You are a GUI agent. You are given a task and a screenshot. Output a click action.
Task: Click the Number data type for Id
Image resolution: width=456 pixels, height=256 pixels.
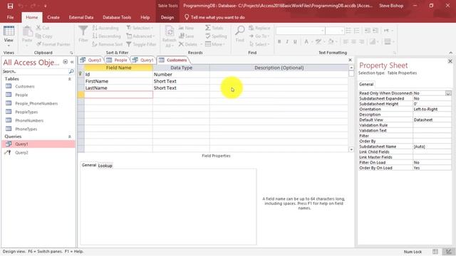[x=181, y=74]
